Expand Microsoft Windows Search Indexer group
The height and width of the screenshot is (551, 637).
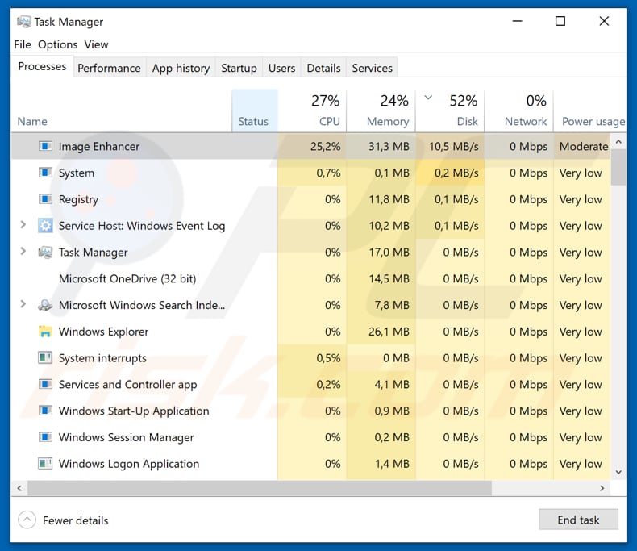pyautogui.click(x=23, y=304)
